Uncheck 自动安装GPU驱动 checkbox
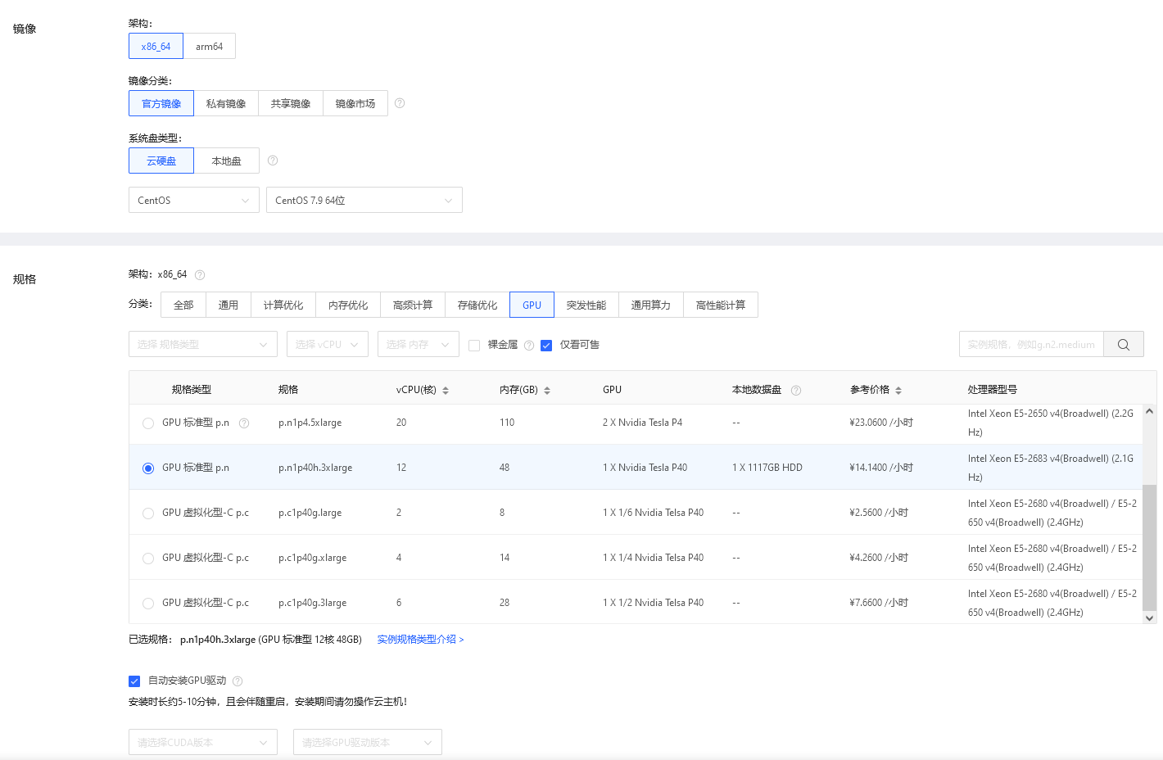This screenshot has width=1163, height=760. pyautogui.click(x=134, y=681)
